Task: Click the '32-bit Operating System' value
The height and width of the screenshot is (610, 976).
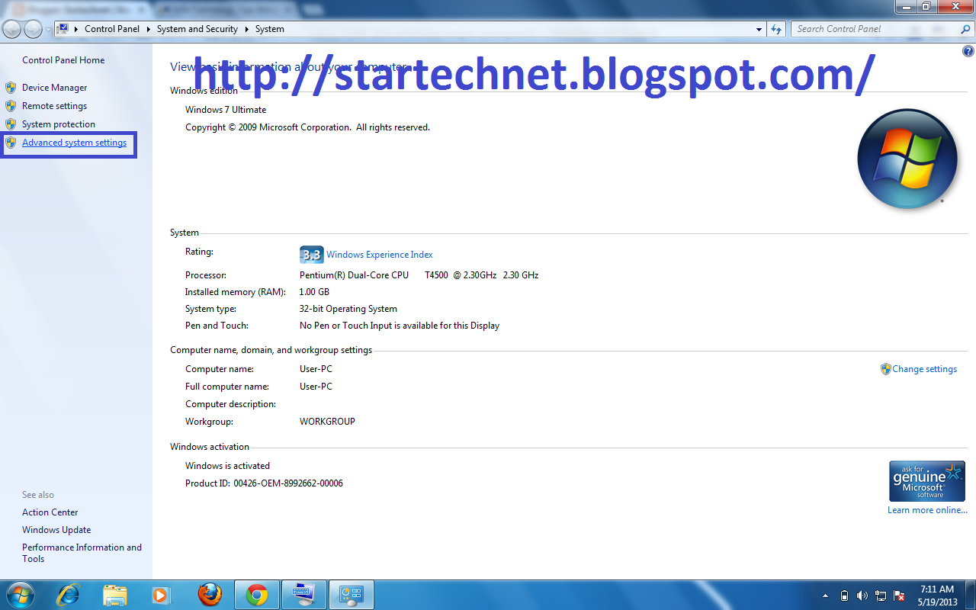Action: 348,309
